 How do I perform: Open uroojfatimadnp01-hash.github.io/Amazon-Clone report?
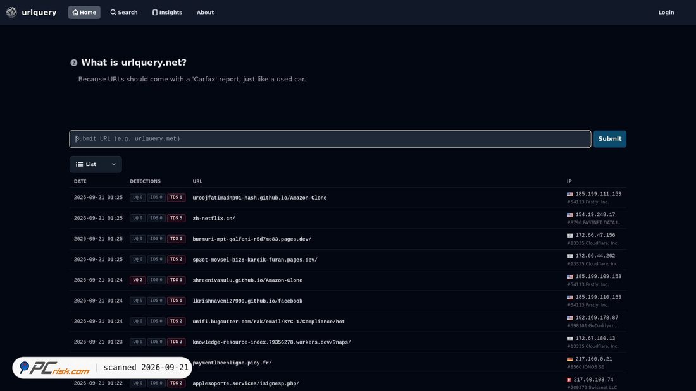259,198
